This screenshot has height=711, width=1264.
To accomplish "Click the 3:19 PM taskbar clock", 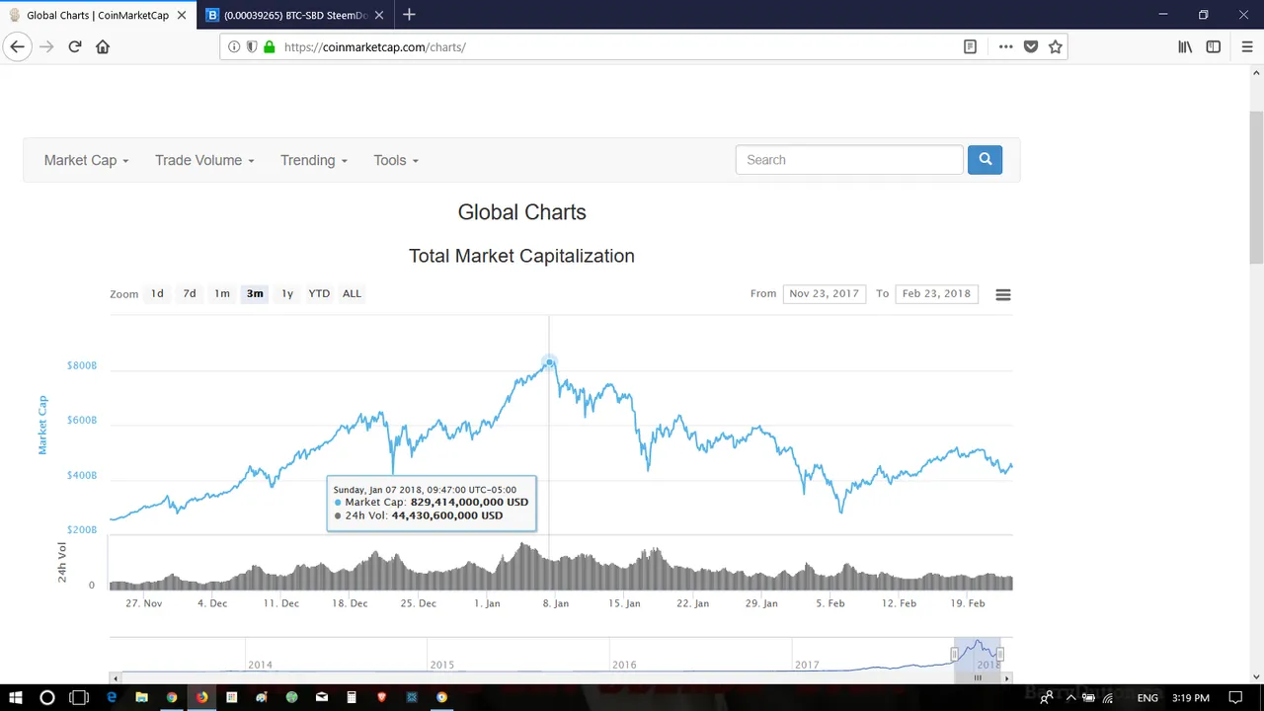I will (1190, 697).
